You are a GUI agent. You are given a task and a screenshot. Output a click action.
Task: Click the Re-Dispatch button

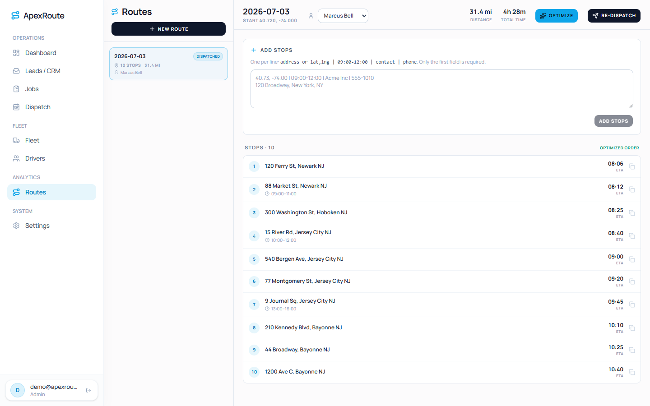[x=614, y=16]
